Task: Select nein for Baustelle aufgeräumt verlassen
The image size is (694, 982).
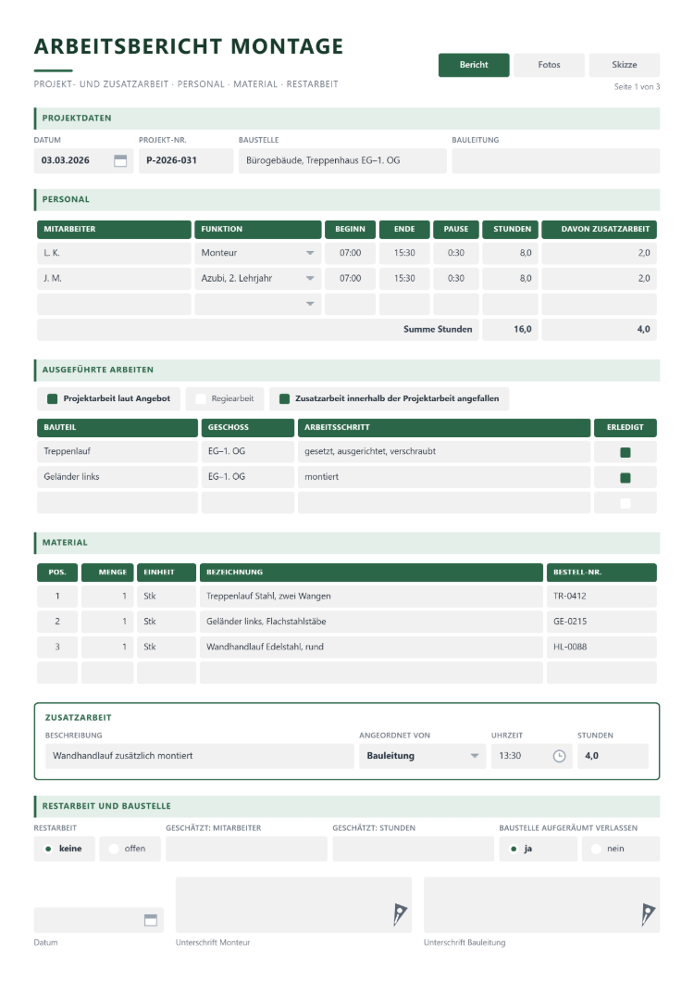Action: click(596, 850)
